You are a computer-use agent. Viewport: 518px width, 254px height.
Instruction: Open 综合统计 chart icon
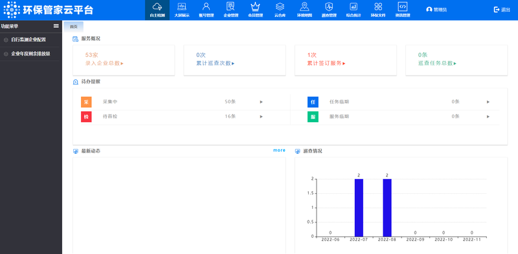[x=354, y=6]
